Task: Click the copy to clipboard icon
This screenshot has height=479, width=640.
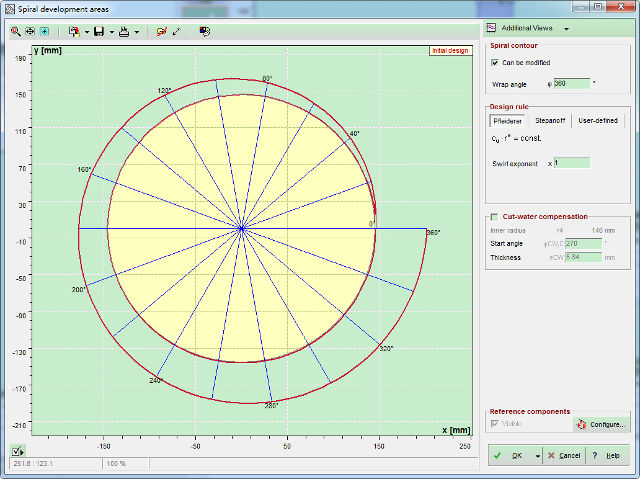Action: (x=74, y=32)
